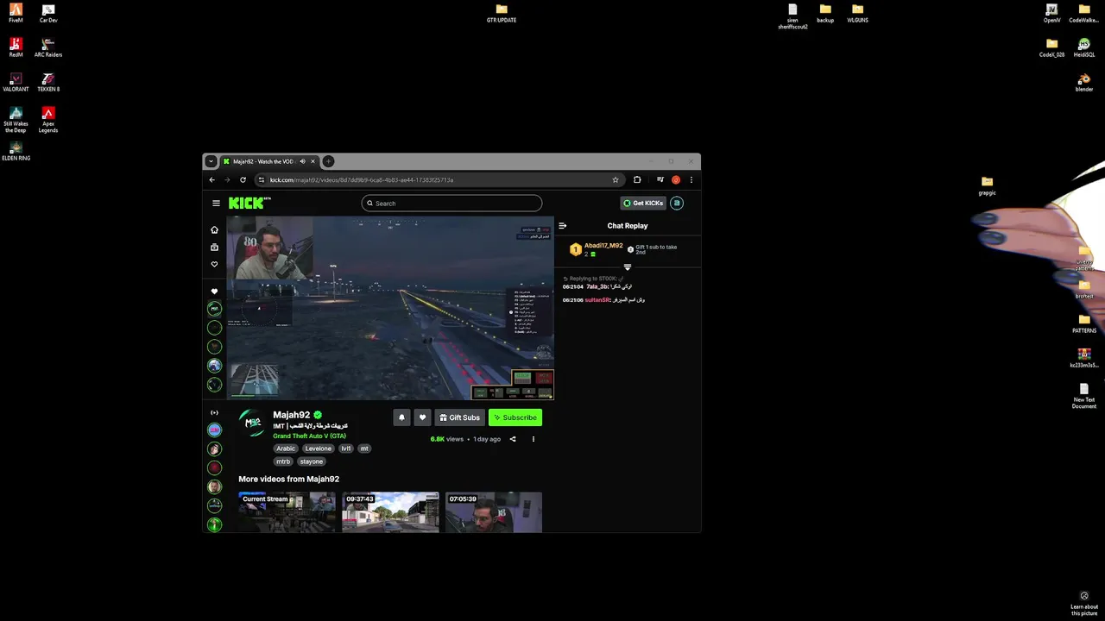Open the RedM desktop icon
Image resolution: width=1105 pixels, height=621 pixels.
(16, 48)
